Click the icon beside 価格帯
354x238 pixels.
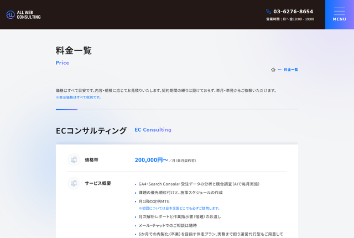tap(74, 159)
